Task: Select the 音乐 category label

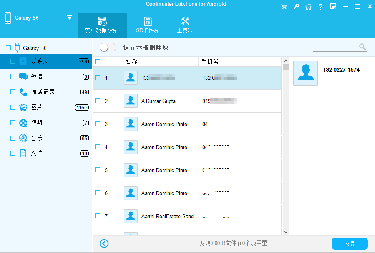Action: coord(37,138)
